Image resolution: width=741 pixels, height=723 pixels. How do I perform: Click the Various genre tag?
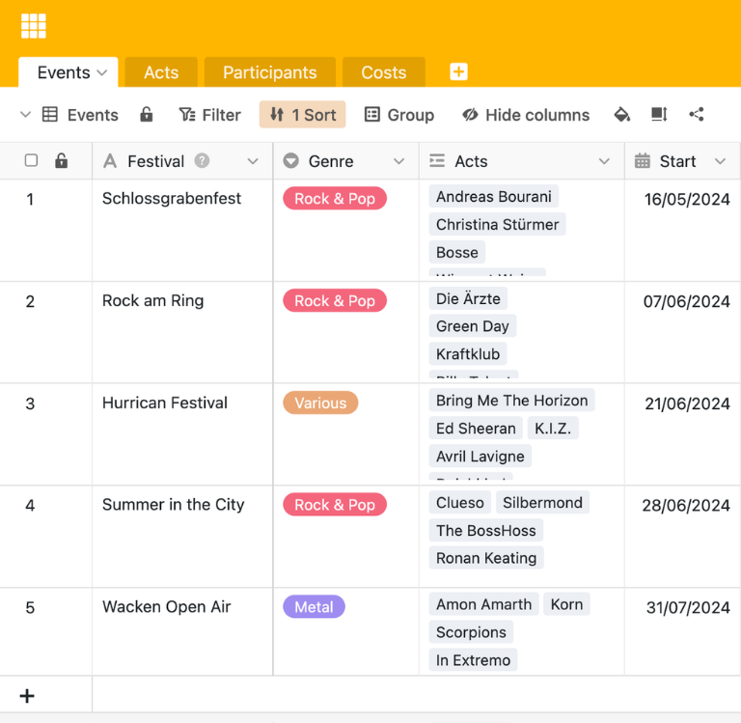320,403
